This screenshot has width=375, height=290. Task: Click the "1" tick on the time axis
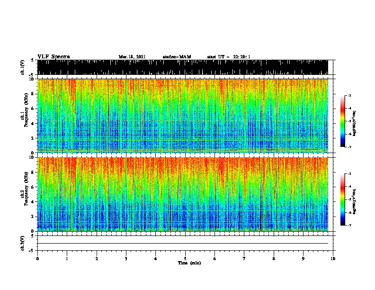point(67,259)
